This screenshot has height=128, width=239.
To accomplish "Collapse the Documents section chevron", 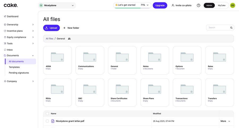I will [x=33, y=56].
